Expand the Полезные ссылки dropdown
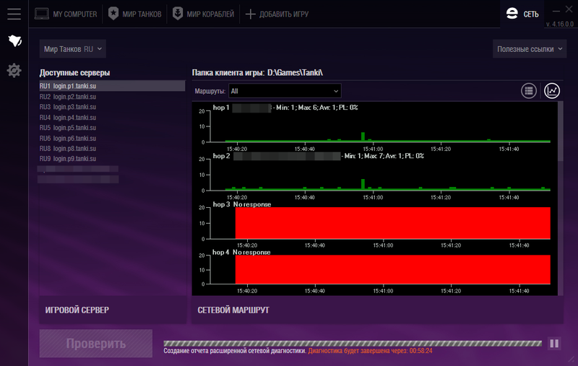This screenshot has height=366, width=578. [530, 49]
